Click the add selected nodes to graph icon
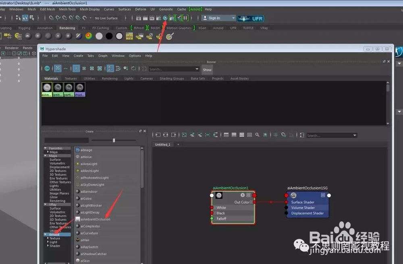The image size is (403, 264). (x=192, y=135)
